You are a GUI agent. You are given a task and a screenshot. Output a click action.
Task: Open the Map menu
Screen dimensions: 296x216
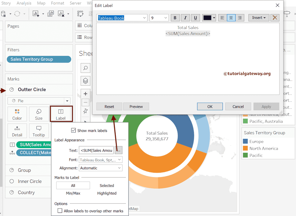41,3
